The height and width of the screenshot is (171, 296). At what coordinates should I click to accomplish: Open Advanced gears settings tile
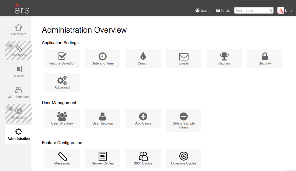click(62, 82)
